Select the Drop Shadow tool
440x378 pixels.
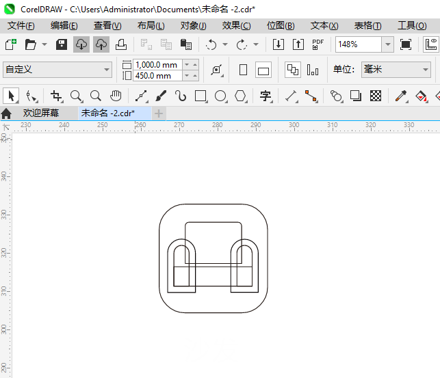(356, 96)
